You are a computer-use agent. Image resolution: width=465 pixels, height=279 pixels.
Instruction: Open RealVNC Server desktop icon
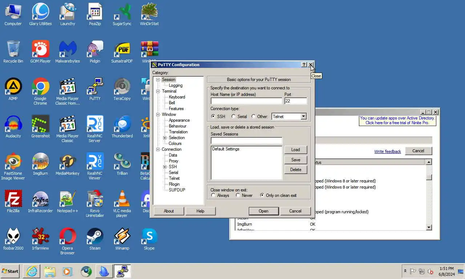tap(95, 129)
